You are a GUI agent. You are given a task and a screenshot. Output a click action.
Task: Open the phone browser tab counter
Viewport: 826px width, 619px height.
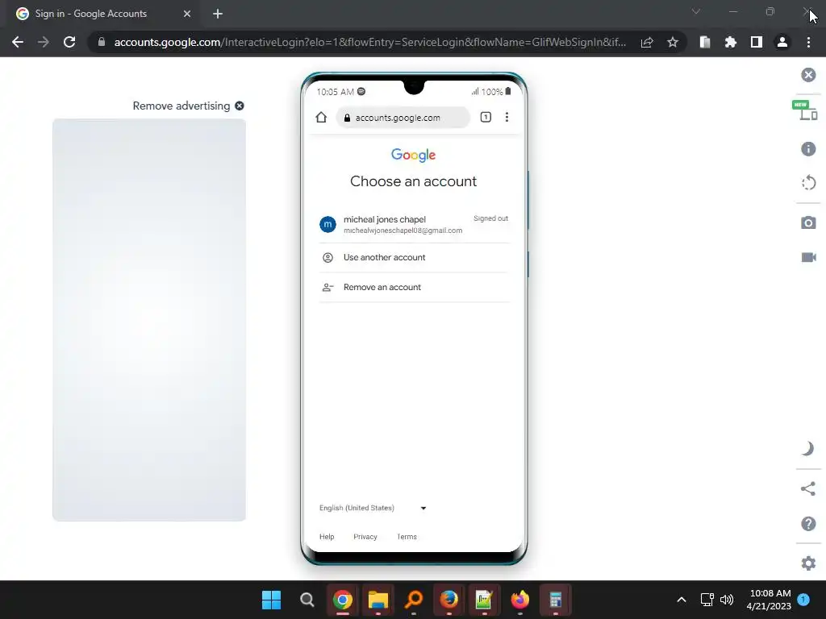coord(486,118)
